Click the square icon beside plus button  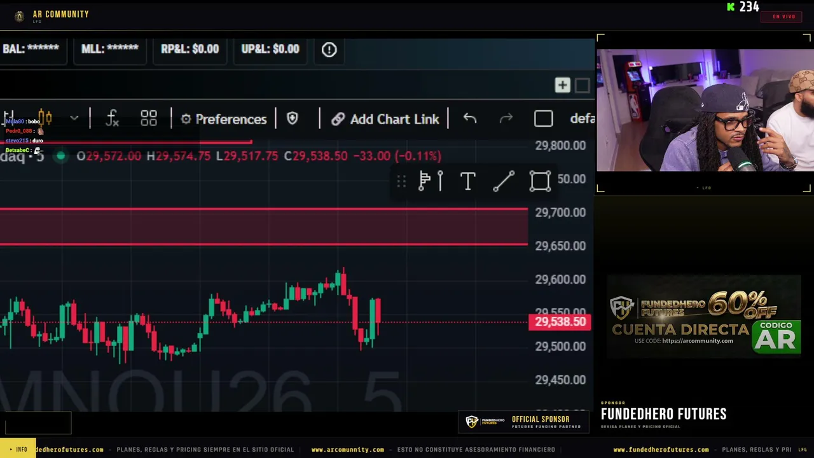(582, 85)
